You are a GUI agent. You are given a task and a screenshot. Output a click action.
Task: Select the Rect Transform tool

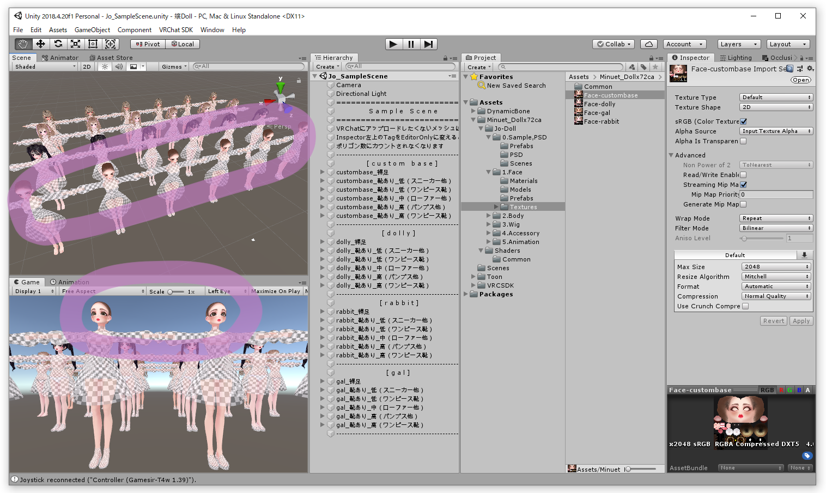click(93, 44)
